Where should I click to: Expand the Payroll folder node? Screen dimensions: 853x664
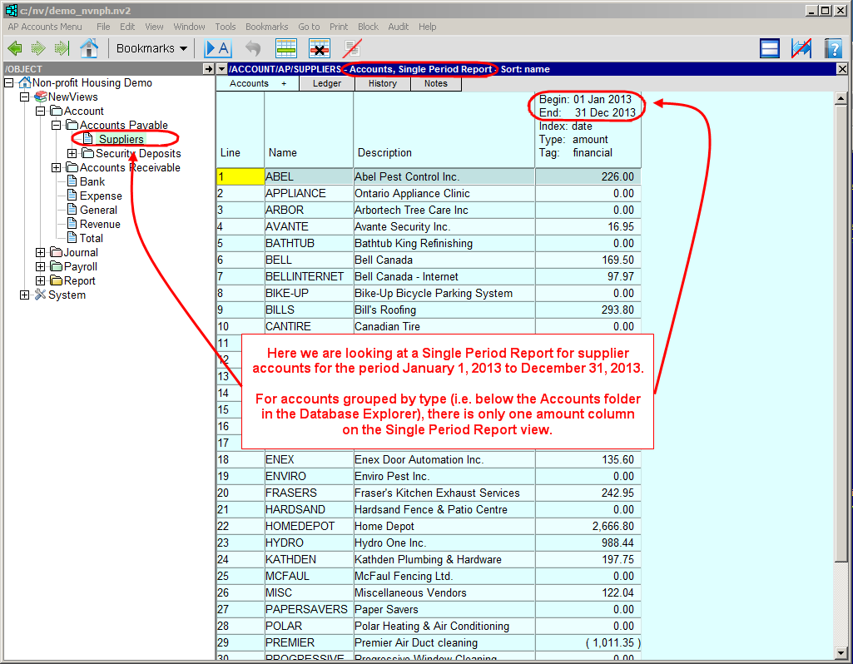(41, 267)
